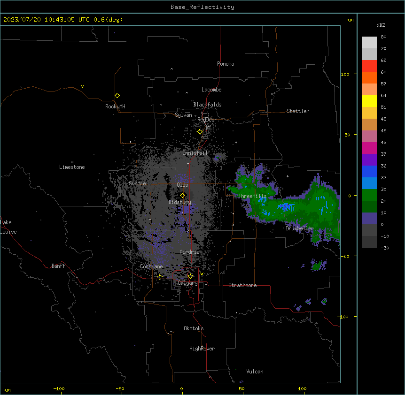Screen dimensions: 405x395
Task: Select the Lacombe city label
Action: pos(211,90)
